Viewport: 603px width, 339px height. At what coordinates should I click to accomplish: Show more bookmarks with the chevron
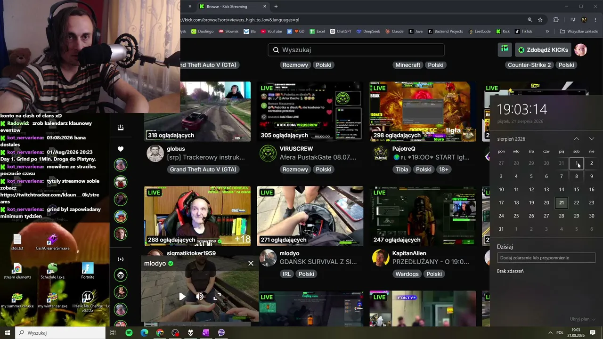pyautogui.click(x=547, y=32)
